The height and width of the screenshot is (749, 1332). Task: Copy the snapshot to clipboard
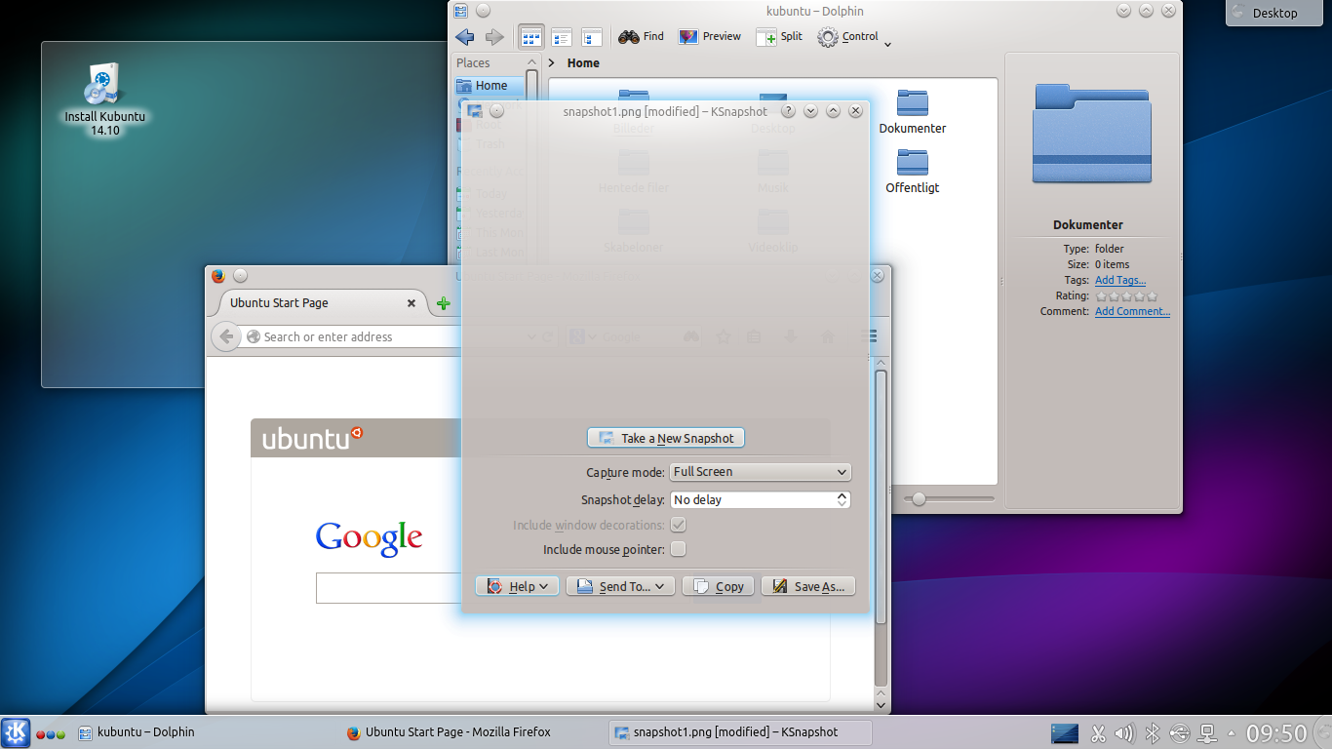719,586
